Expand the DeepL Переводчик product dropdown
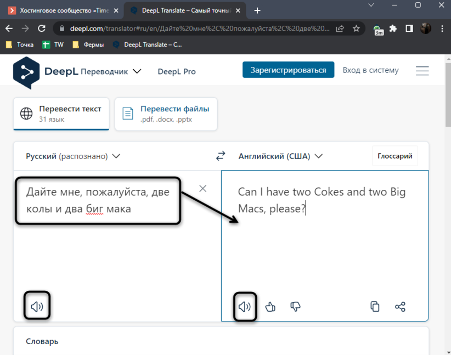The height and width of the screenshot is (355, 451). click(111, 71)
